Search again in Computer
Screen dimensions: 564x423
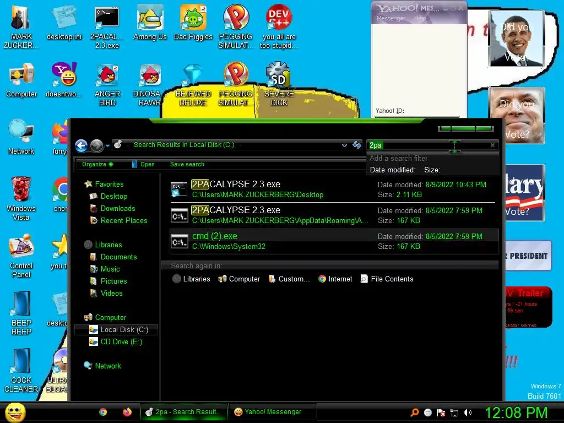click(239, 279)
